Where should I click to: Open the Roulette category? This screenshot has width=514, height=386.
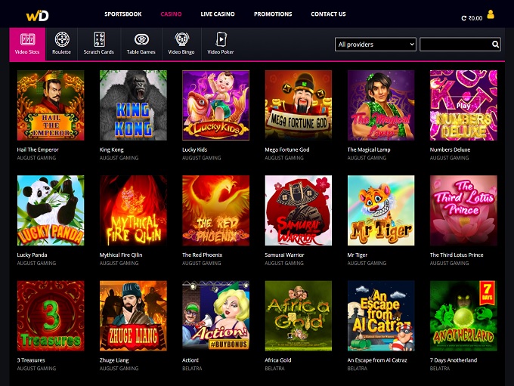pos(61,44)
